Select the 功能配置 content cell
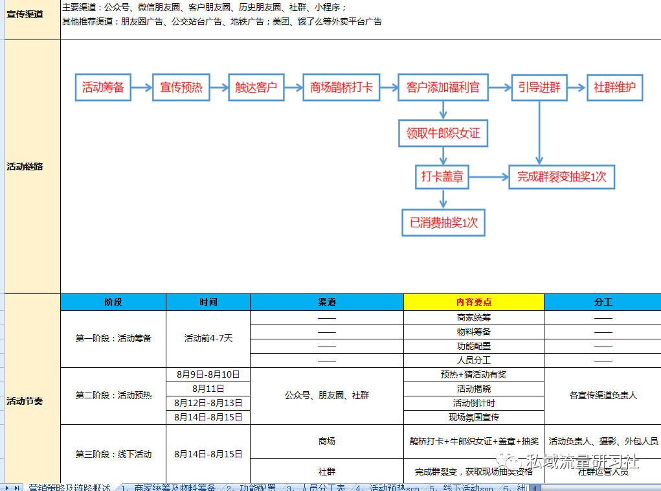 click(474, 347)
